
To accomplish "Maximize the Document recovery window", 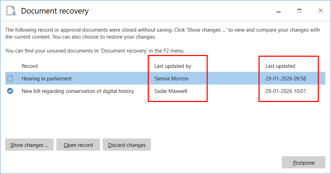I will pyautogui.click(x=299, y=11).
